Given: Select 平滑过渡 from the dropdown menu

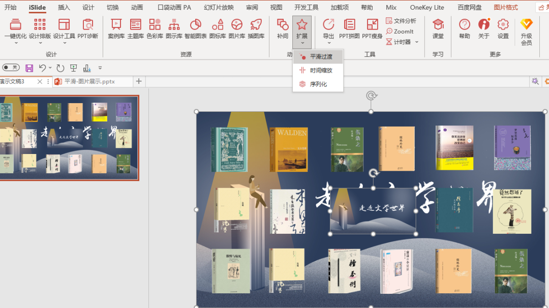Looking at the screenshot, I should tap(318, 57).
